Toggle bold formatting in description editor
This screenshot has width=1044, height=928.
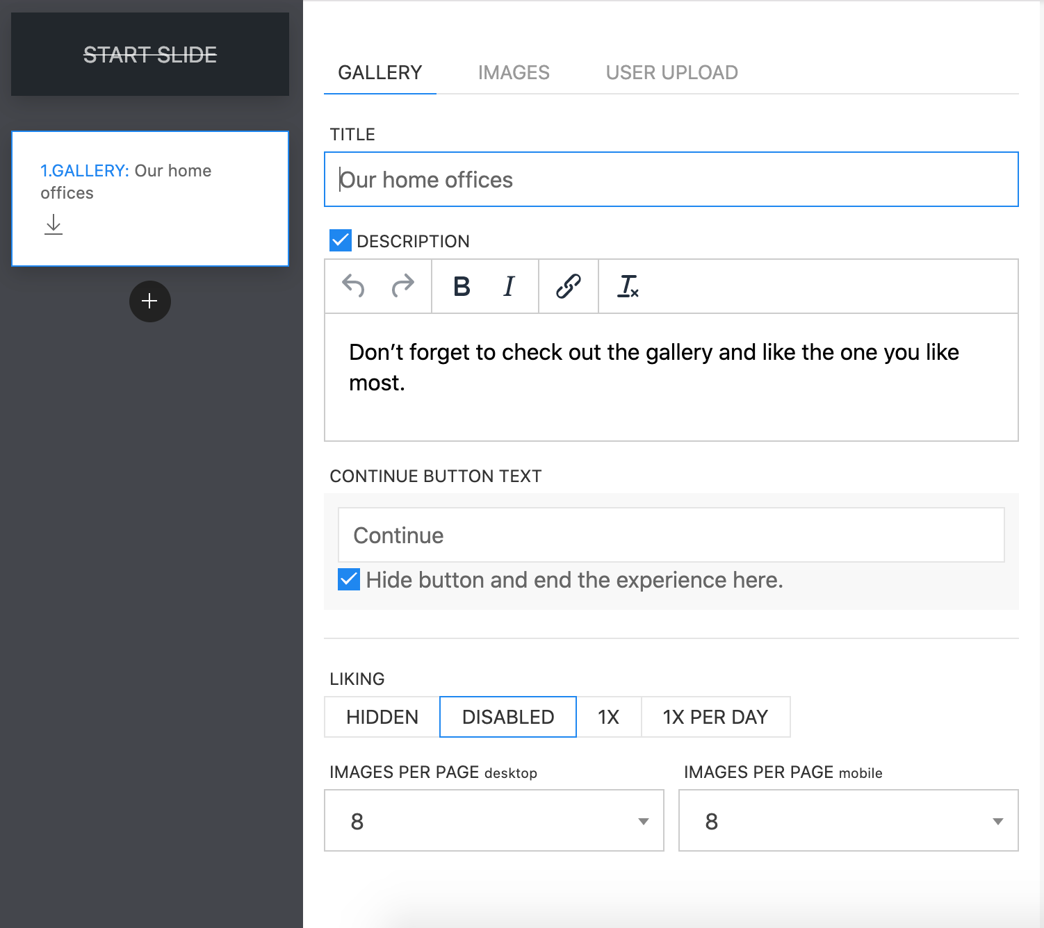462,286
